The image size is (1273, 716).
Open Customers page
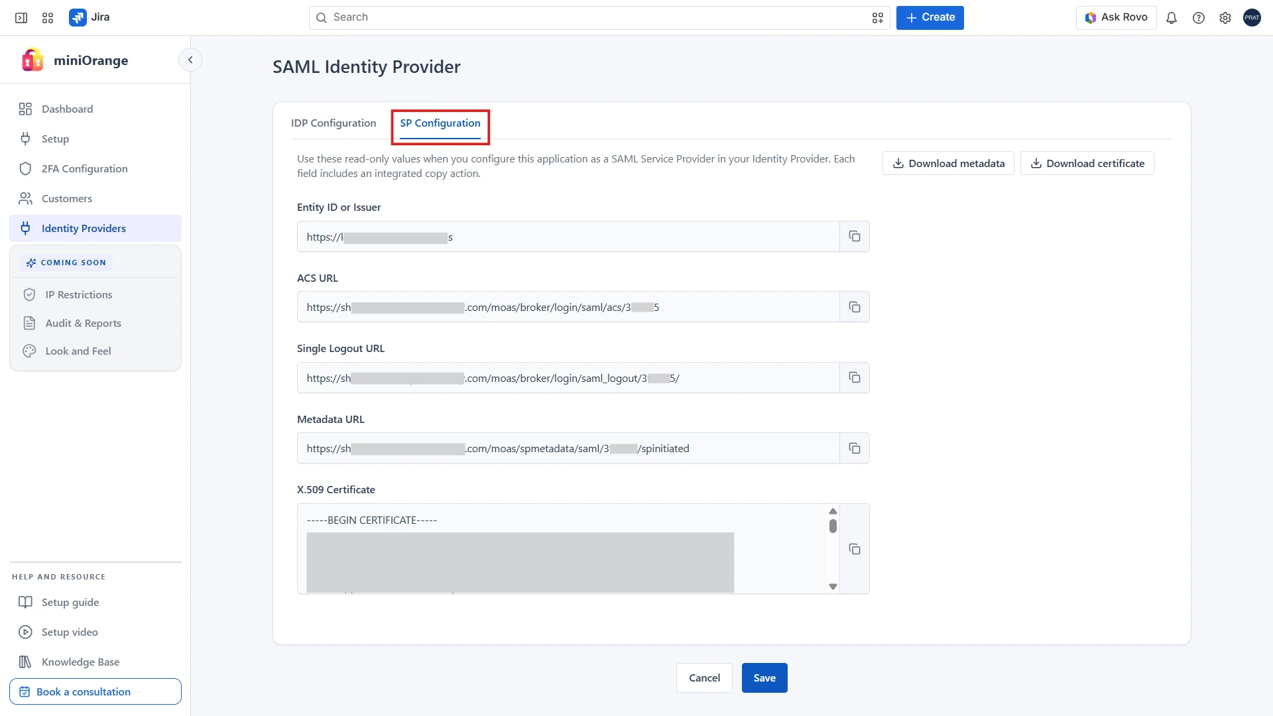pos(95,198)
